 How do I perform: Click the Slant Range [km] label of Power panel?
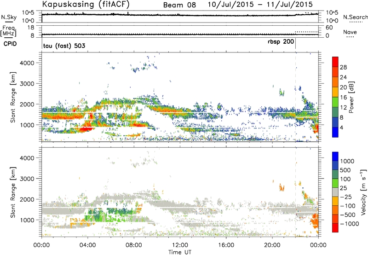pos(13,97)
